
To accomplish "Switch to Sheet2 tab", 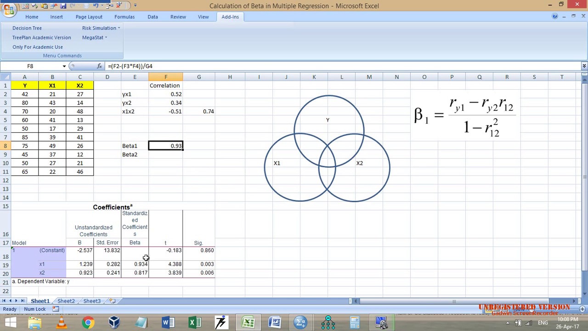I will (66, 301).
